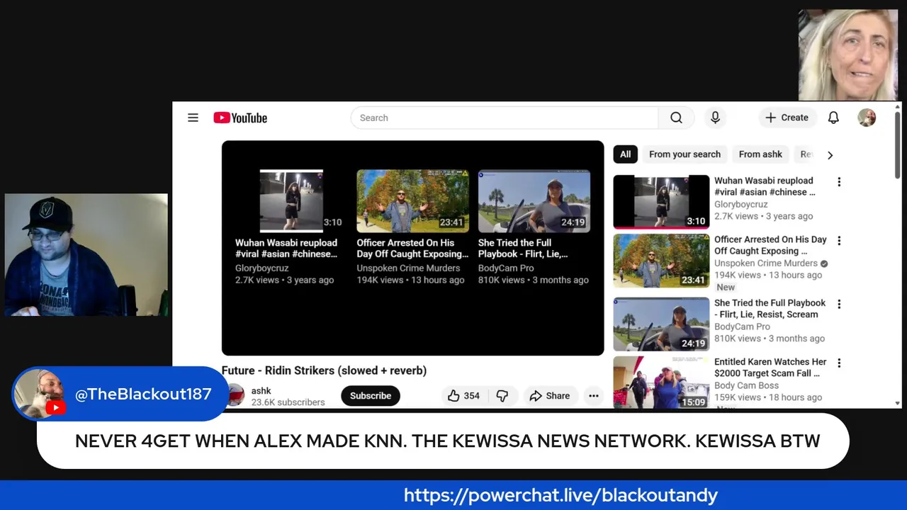This screenshot has height=510, width=907.
Task: Click the scrollbar down arrow
Action: (898, 403)
